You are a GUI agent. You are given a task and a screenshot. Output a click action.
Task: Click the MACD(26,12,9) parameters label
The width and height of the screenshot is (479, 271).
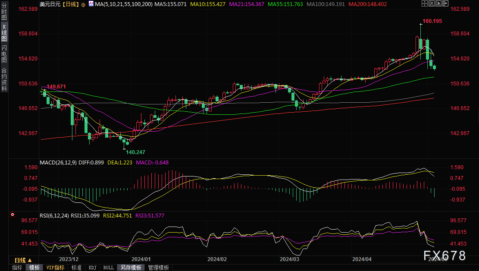(x=58, y=162)
